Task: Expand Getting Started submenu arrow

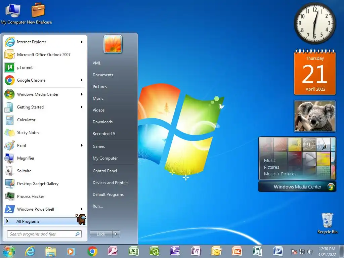Action: point(82,107)
